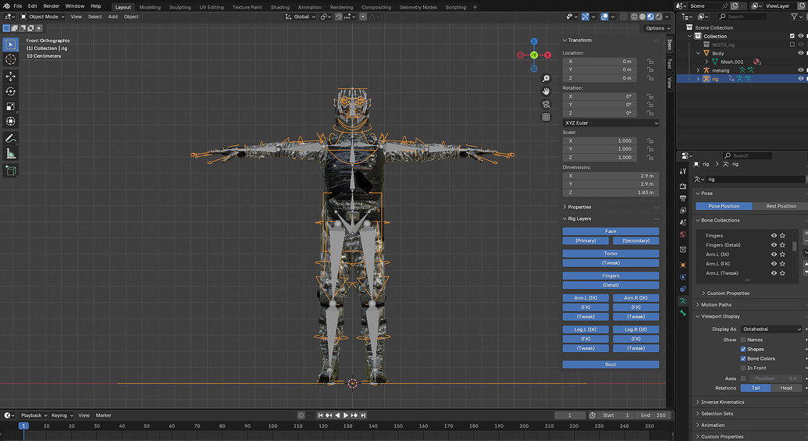Toggle the Names display checkbox

pyautogui.click(x=743, y=340)
